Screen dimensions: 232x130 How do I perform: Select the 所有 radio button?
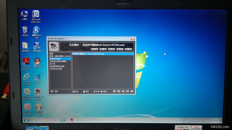click(x=95, y=91)
